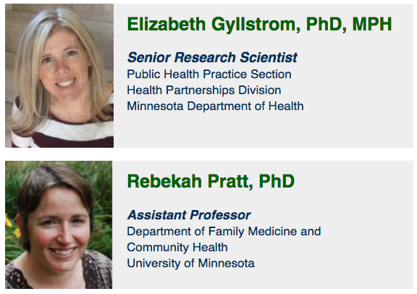The width and height of the screenshot is (417, 294).
Task: Click the name Rebekah in second heading
Action: point(164,181)
